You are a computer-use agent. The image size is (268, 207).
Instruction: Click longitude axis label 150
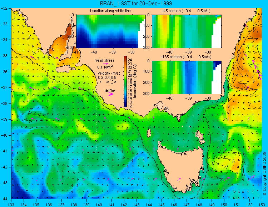click(x=224, y=205)
